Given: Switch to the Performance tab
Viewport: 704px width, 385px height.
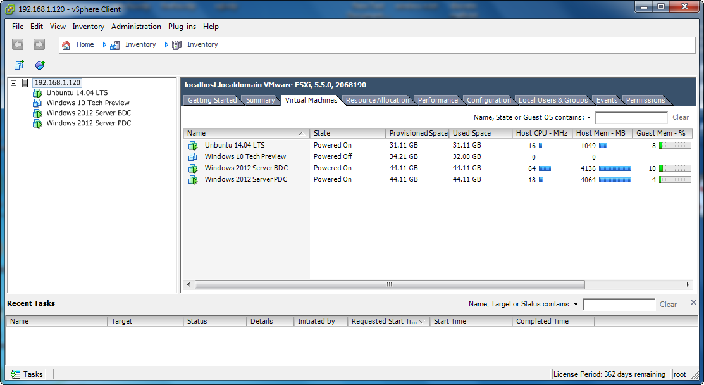Looking at the screenshot, I should (x=438, y=100).
